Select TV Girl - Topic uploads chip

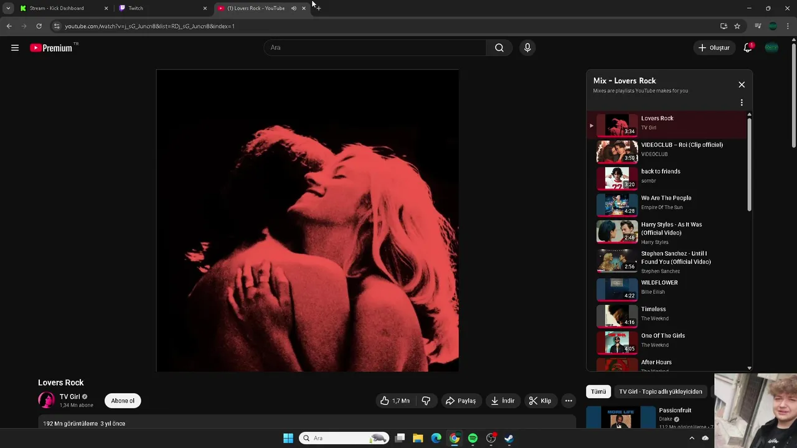tap(661, 391)
